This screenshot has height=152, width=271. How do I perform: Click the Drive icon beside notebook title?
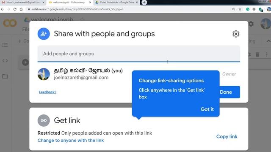pos(26,20)
